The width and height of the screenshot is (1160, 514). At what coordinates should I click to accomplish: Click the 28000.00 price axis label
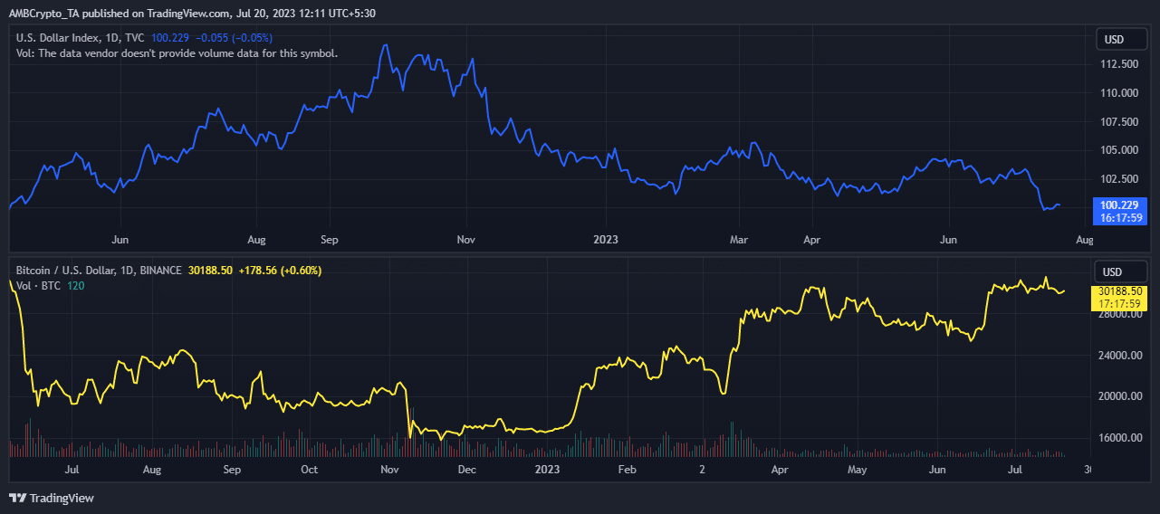pyautogui.click(x=1121, y=314)
